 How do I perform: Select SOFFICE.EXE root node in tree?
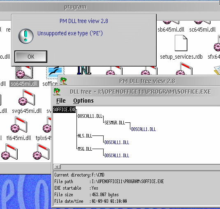tap(65, 110)
